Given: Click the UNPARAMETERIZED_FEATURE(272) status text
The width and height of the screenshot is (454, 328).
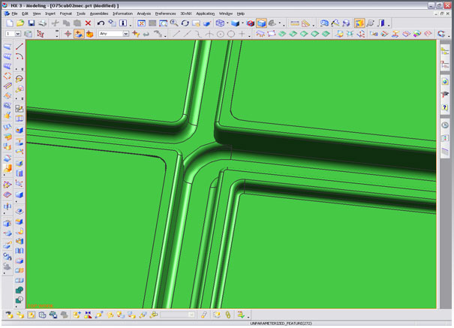Looking at the screenshot, I should 281,323.
